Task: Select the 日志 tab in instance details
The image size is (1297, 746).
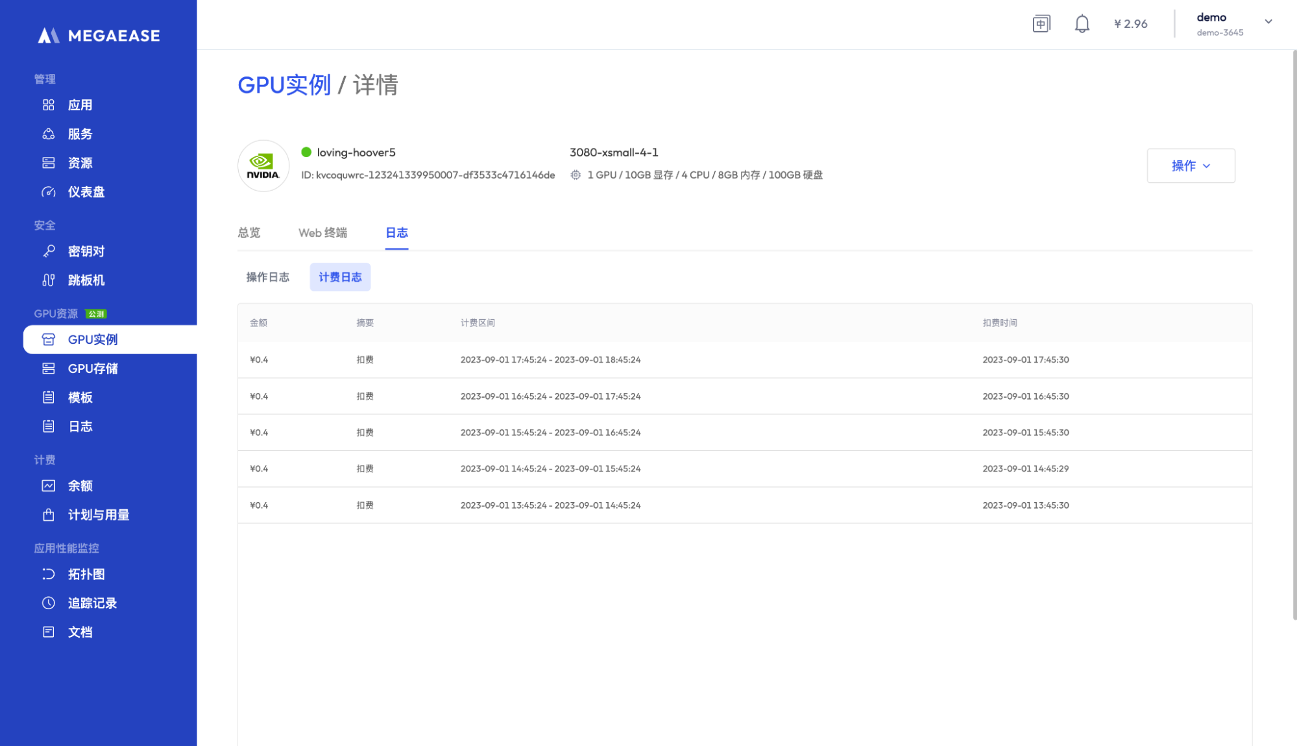Action: [x=396, y=233]
